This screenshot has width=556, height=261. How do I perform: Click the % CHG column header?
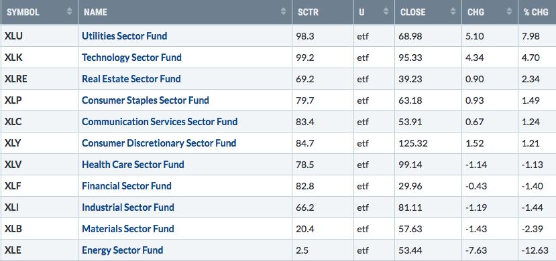tap(537, 11)
